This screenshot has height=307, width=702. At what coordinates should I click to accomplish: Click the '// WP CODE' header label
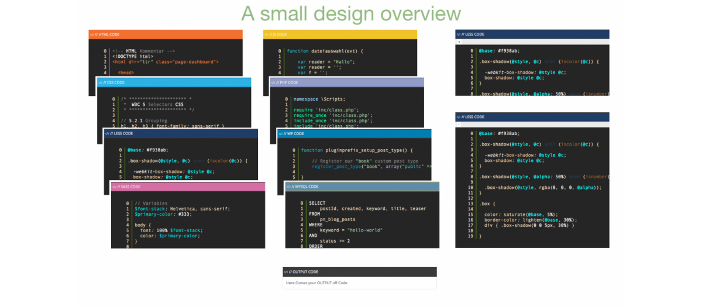(x=294, y=134)
